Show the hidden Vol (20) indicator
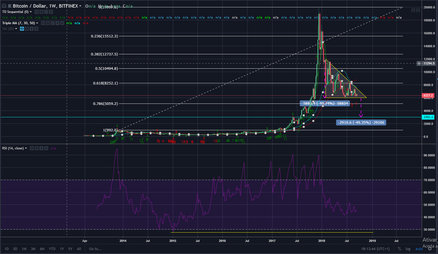The height and width of the screenshot is (254, 438). (22, 29)
